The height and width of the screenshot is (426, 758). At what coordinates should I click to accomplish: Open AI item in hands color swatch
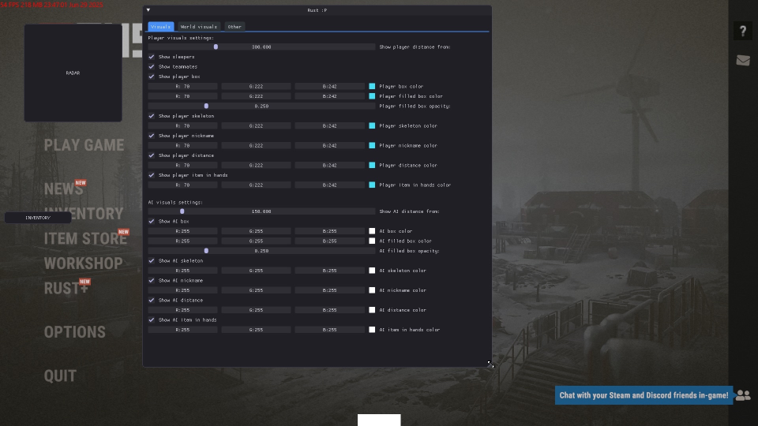pos(372,330)
